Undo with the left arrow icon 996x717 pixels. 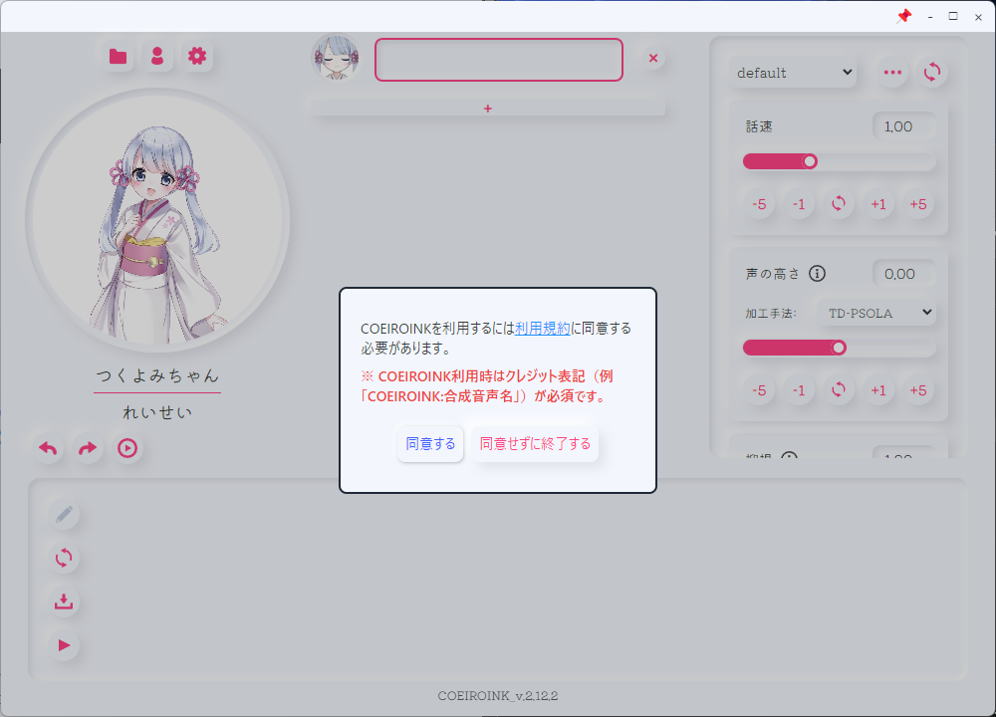(x=48, y=448)
